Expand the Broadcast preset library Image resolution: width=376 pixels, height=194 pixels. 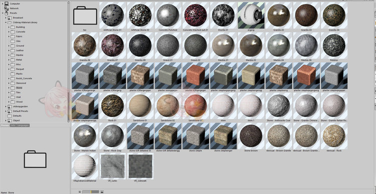[6, 18]
